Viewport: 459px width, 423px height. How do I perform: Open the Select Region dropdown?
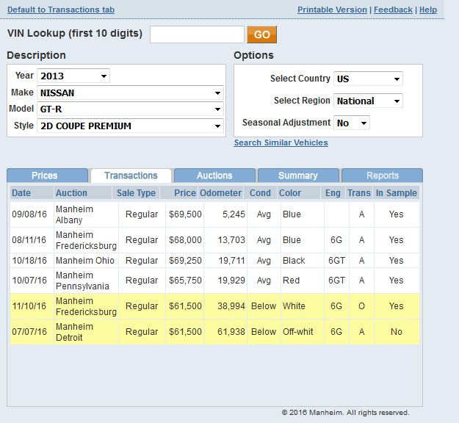coord(368,101)
